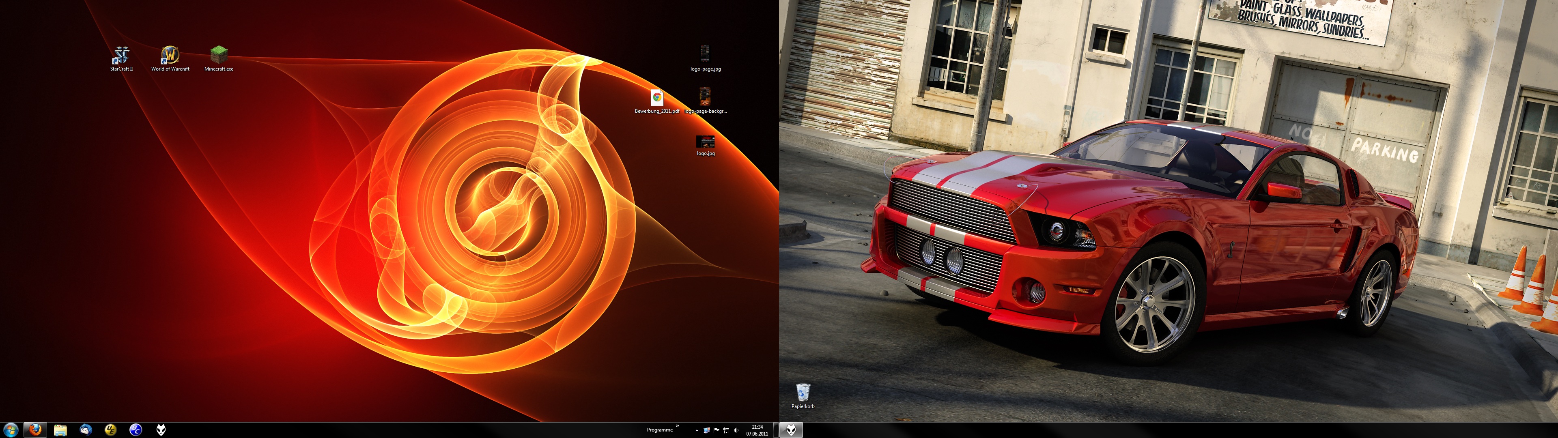Click the Show Desktop strip beside the clock

775,430
